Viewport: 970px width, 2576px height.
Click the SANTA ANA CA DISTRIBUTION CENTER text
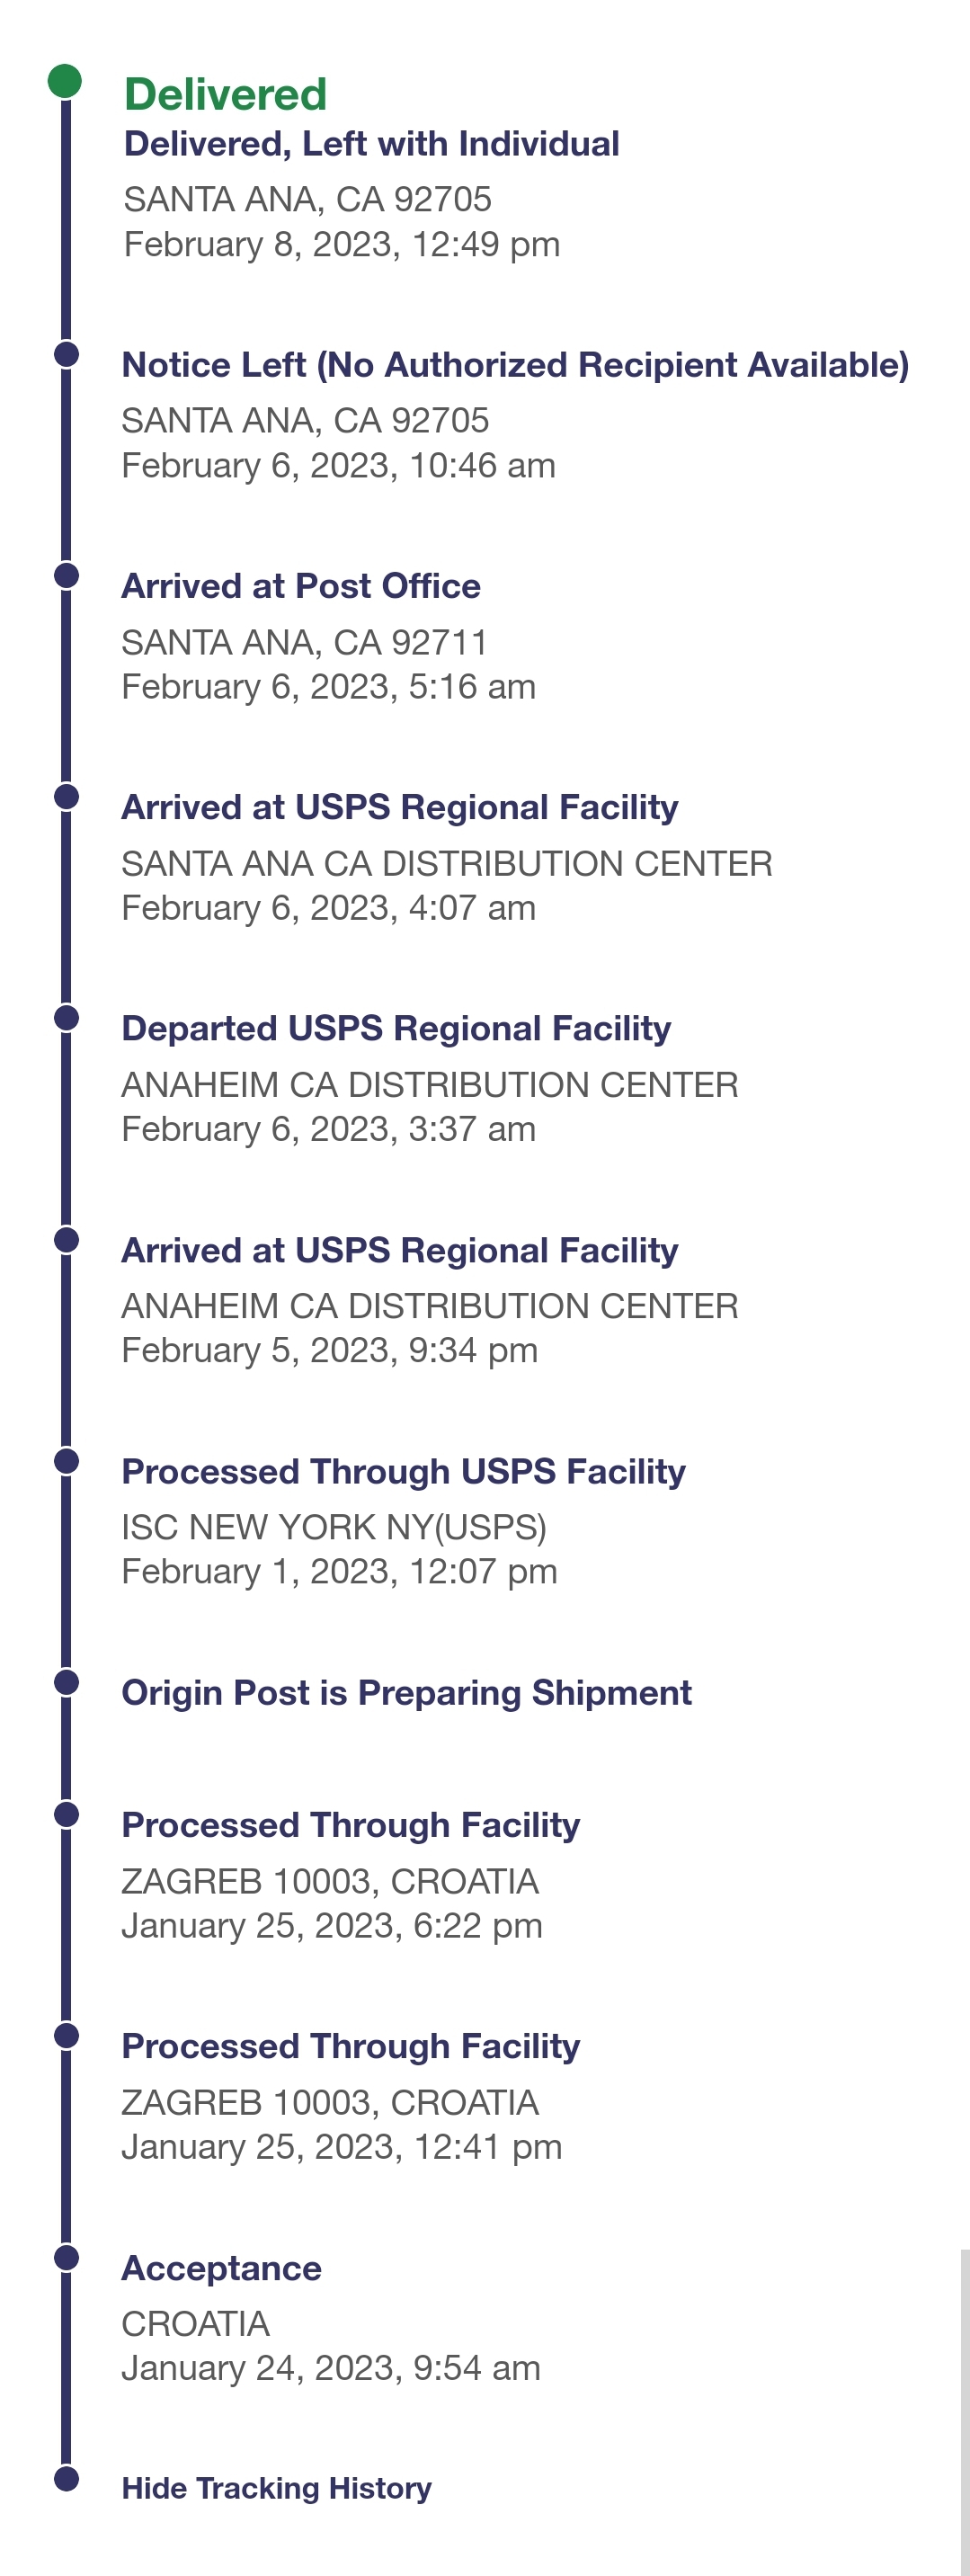(447, 863)
